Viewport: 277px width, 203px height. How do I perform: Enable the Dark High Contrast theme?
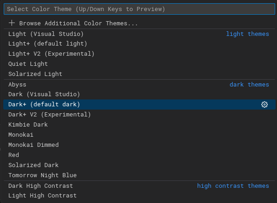coord(139,186)
